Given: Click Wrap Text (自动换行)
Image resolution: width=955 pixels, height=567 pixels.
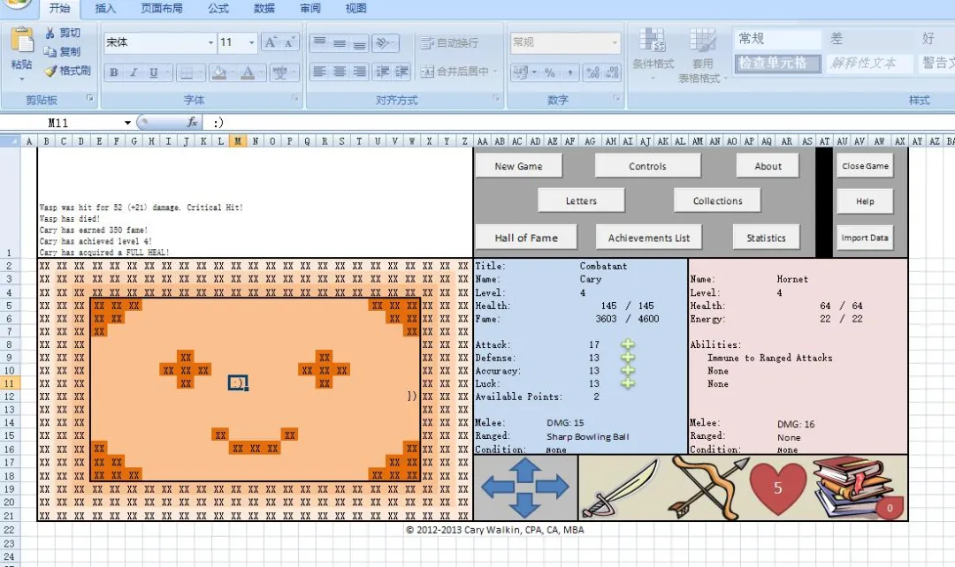Looking at the screenshot, I should (x=449, y=42).
